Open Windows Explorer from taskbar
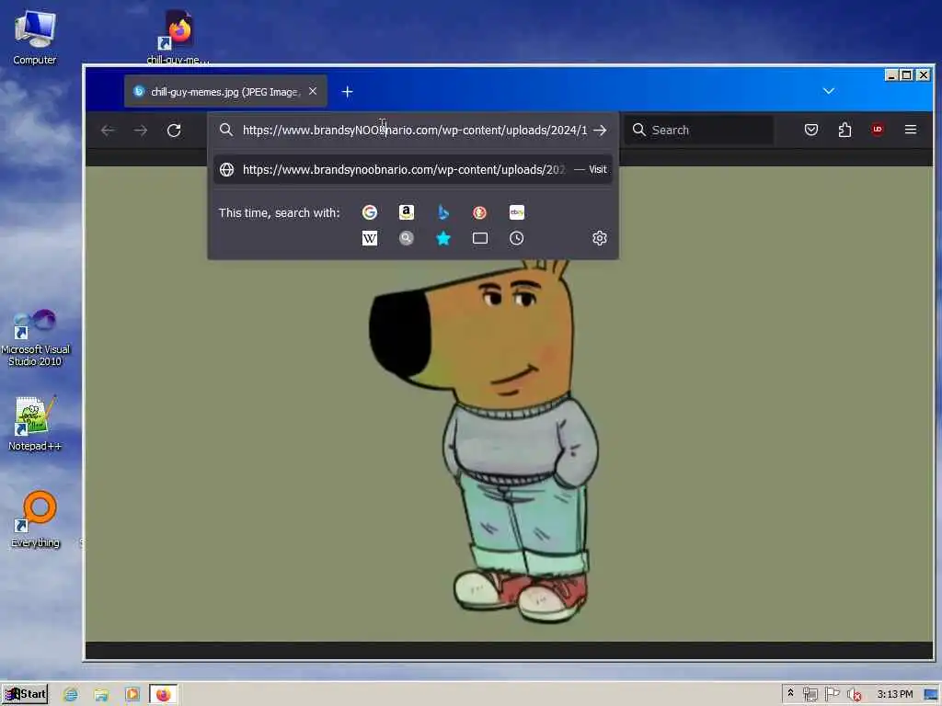The image size is (942, 706). pyautogui.click(x=101, y=695)
